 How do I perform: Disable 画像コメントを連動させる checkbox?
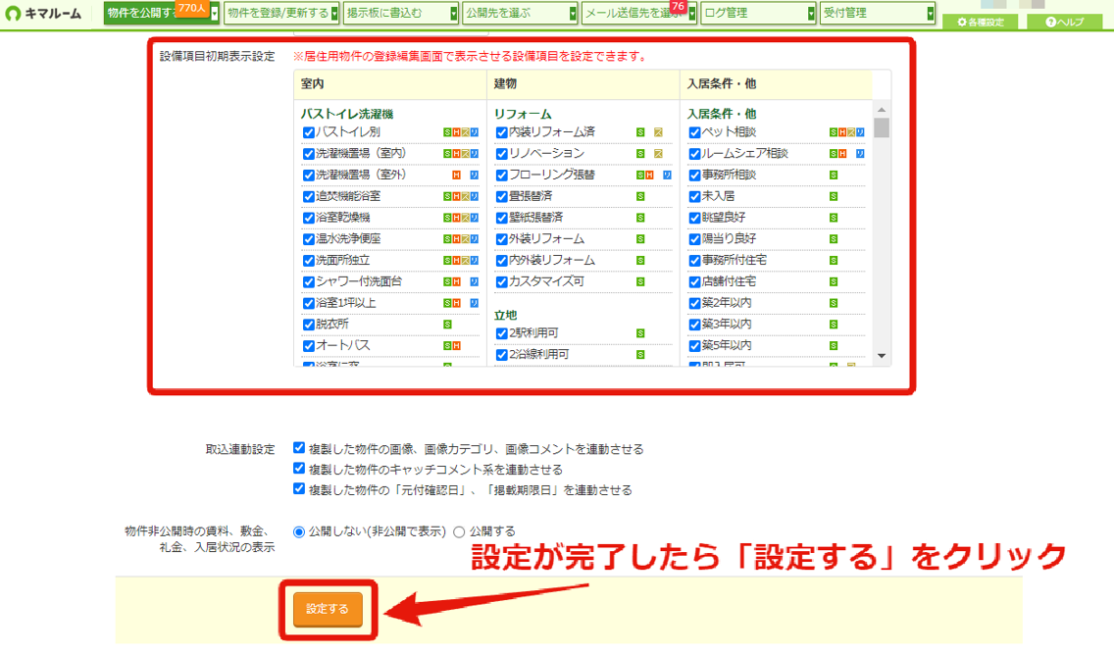click(x=299, y=448)
